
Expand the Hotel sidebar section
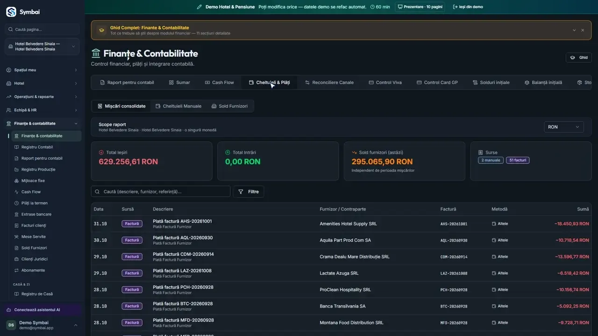tap(42, 84)
